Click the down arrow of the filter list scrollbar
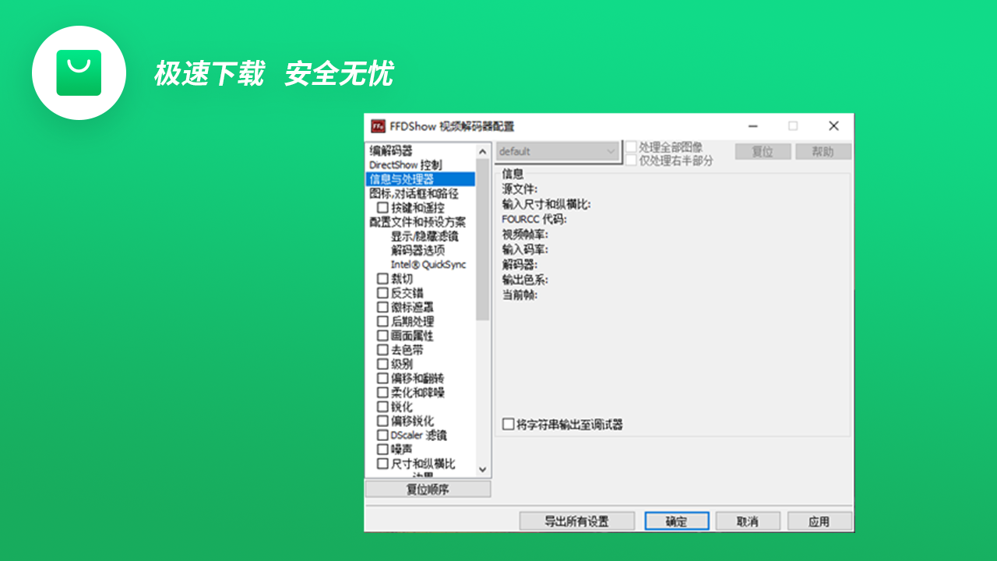The image size is (997, 561). pyautogui.click(x=484, y=470)
